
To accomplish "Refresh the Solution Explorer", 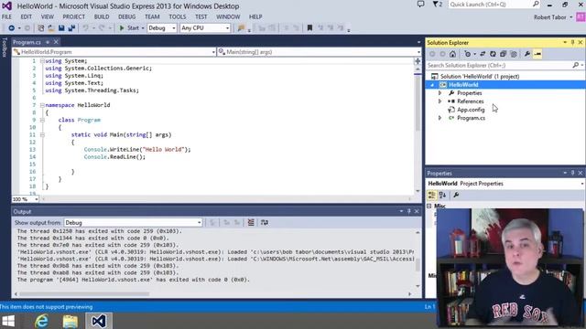I will tap(493, 54).
